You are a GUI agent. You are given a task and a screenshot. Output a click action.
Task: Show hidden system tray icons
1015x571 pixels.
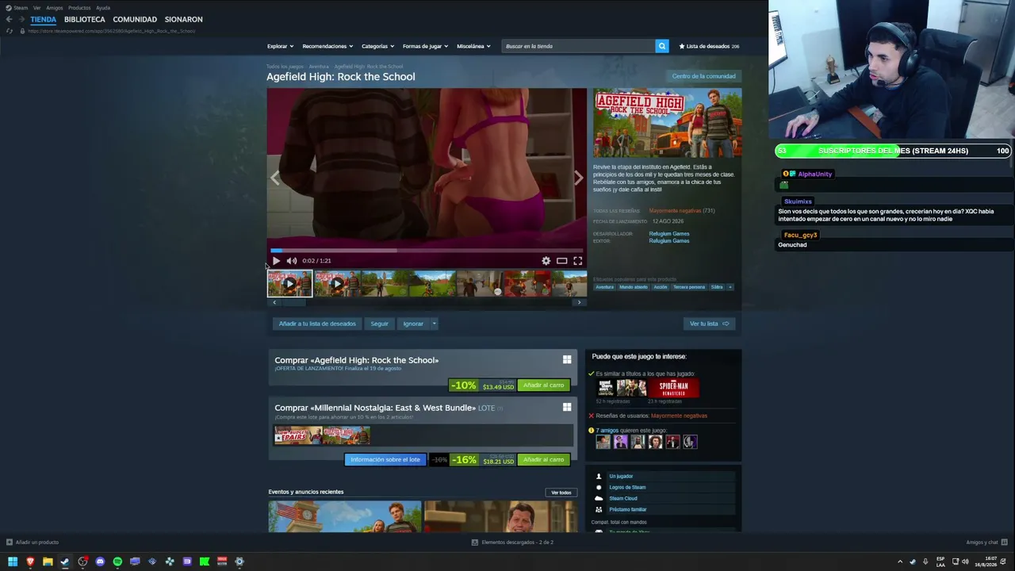click(x=899, y=561)
